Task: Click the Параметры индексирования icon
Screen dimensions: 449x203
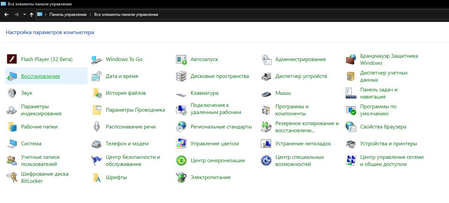Action: (12, 110)
